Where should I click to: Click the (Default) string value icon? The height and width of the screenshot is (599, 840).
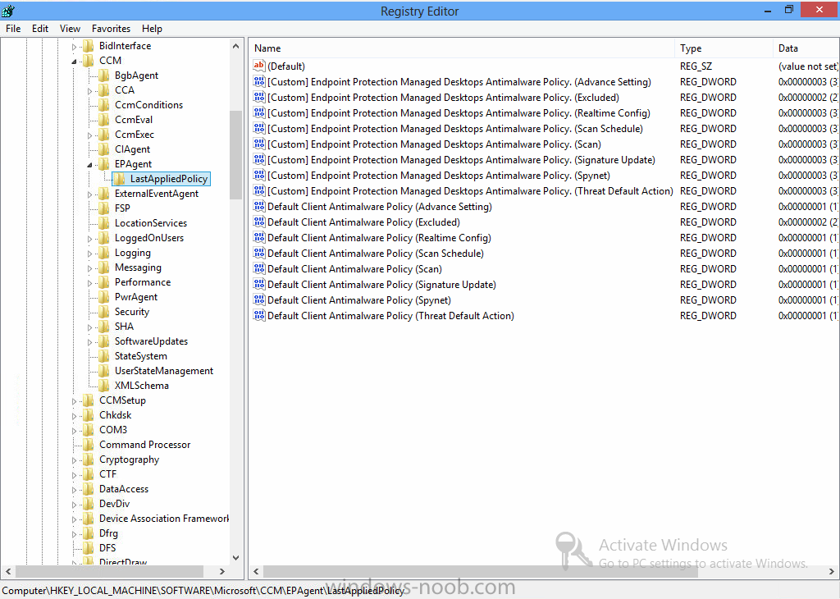(259, 66)
